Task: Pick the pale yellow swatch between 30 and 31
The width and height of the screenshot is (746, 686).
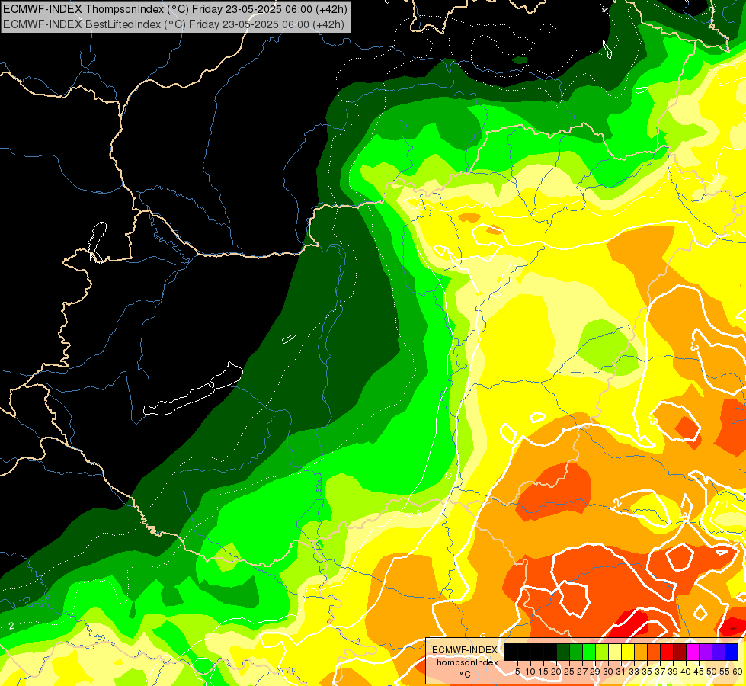Action: click(615, 652)
